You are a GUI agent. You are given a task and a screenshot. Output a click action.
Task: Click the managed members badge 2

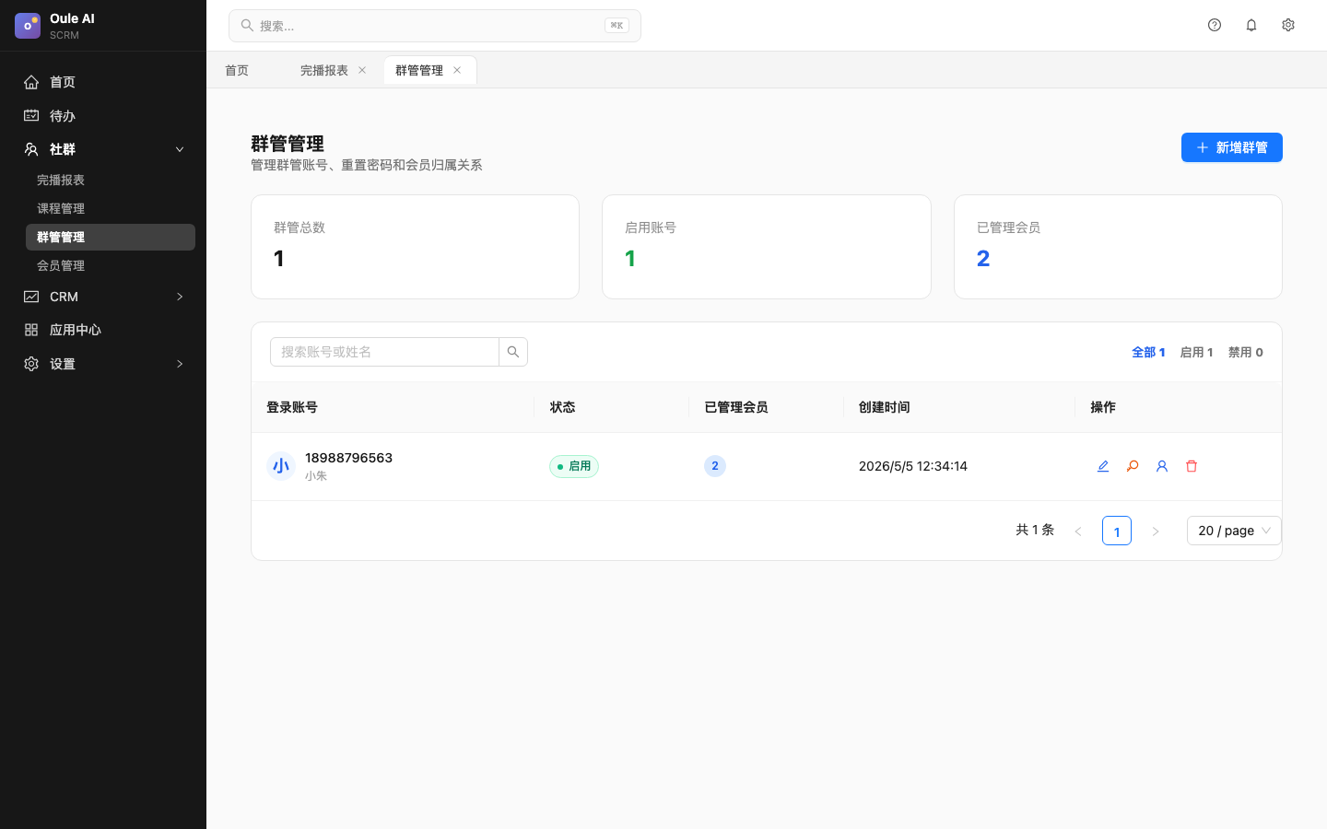(715, 466)
